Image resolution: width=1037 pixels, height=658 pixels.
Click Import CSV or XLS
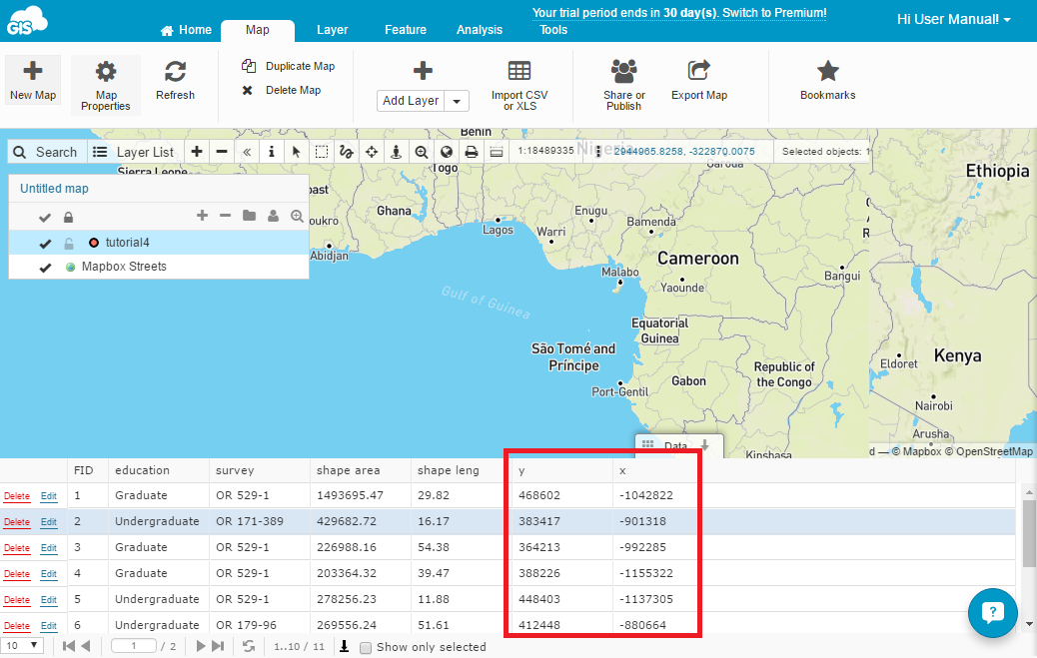(519, 85)
